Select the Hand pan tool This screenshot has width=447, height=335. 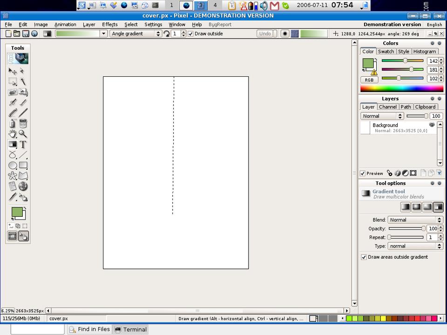[13, 134]
